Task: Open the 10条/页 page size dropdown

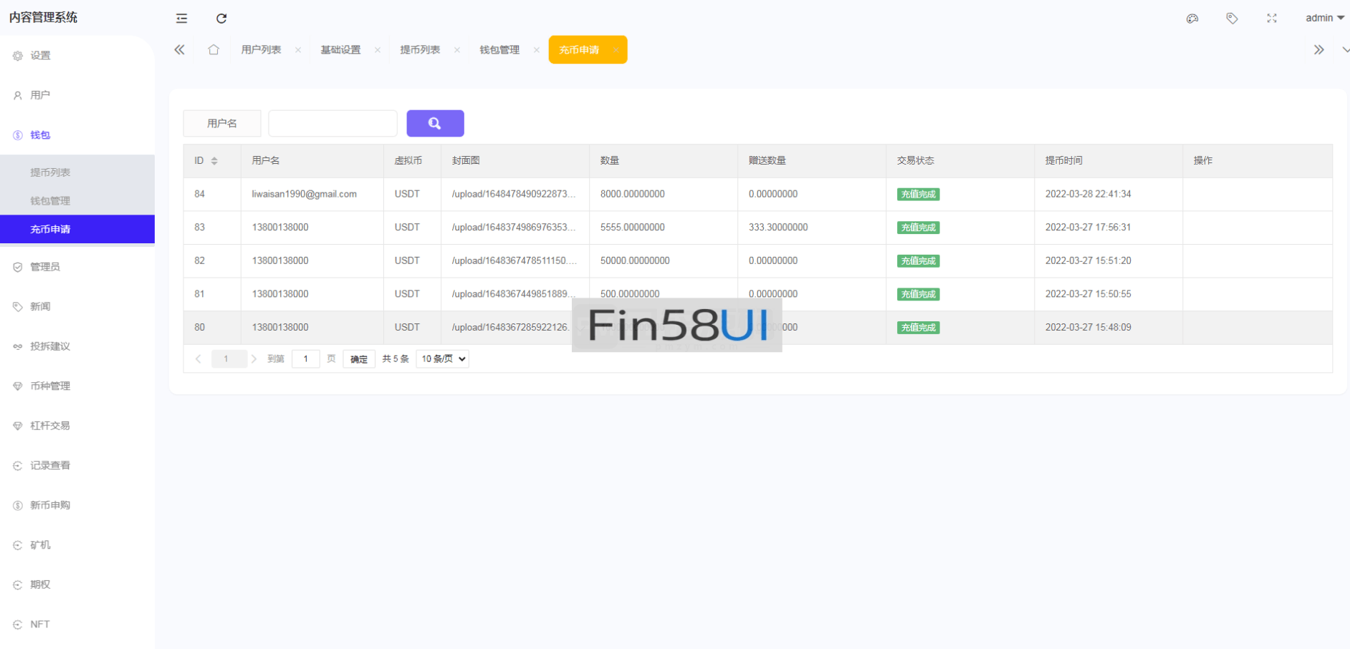Action: tap(442, 358)
